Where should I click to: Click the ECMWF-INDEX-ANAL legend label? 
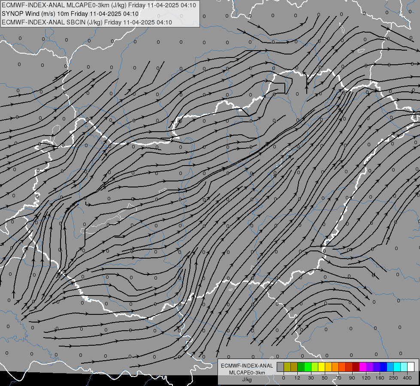tap(247, 366)
